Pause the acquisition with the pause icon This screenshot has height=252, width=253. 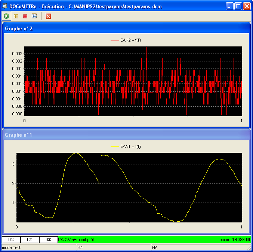point(16,16)
